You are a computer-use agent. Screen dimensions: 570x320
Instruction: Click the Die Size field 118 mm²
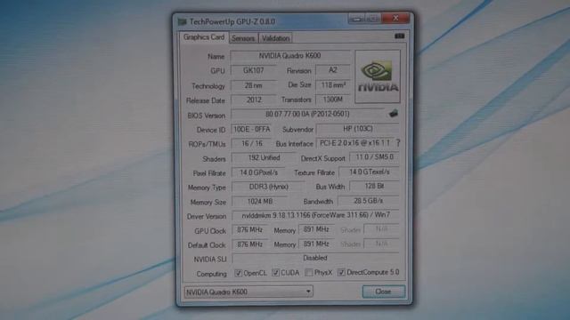click(x=332, y=85)
